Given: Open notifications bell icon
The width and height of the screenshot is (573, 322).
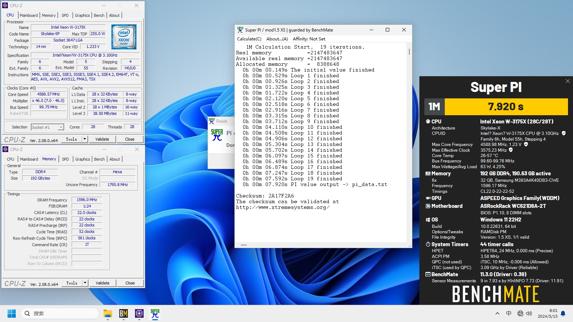Looking at the screenshot, I should coord(563,313).
